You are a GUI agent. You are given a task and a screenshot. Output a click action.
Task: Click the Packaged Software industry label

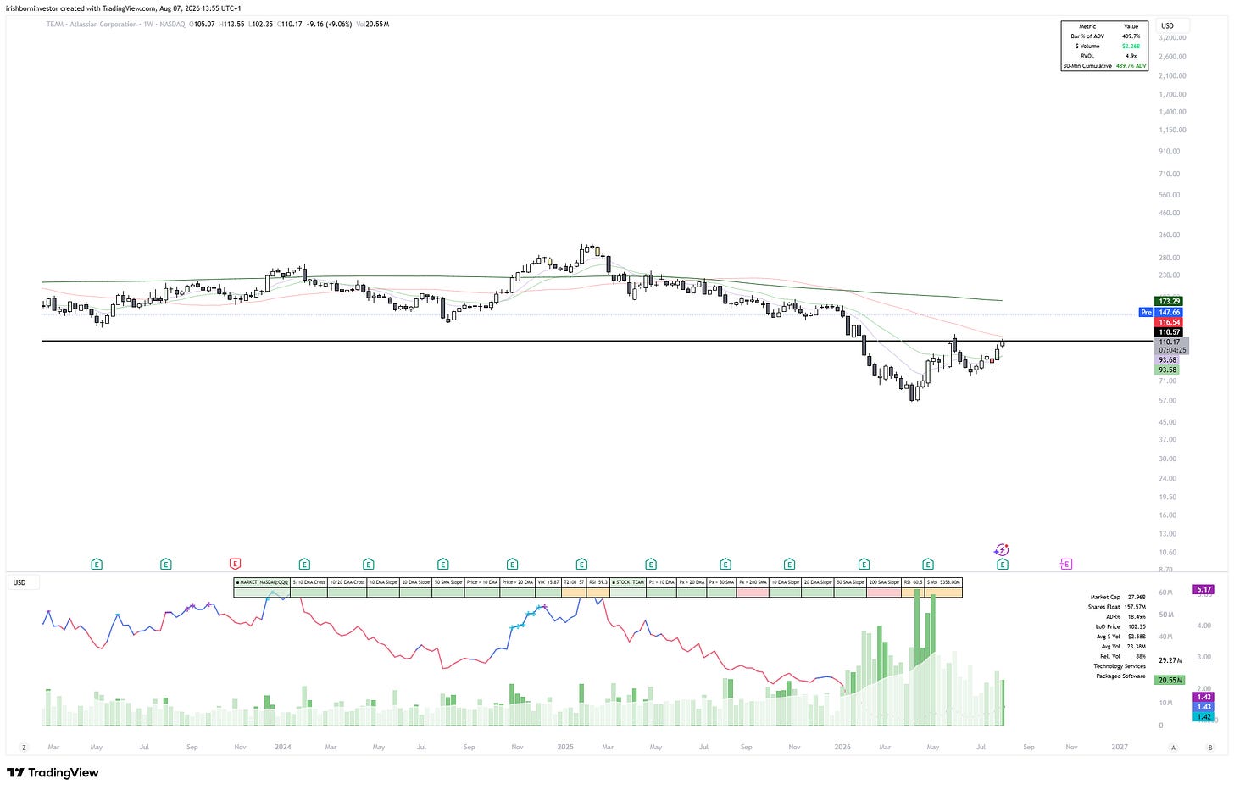coord(1120,676)
